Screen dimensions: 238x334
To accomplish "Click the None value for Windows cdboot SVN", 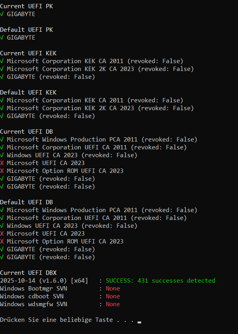I will (113, 296).
